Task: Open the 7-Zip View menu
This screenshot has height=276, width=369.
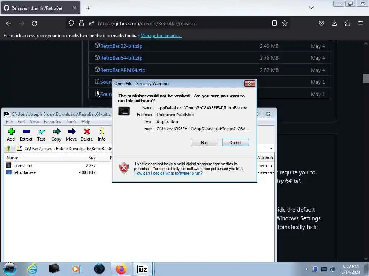Action: pyautogui.click(x=34, y=122)
